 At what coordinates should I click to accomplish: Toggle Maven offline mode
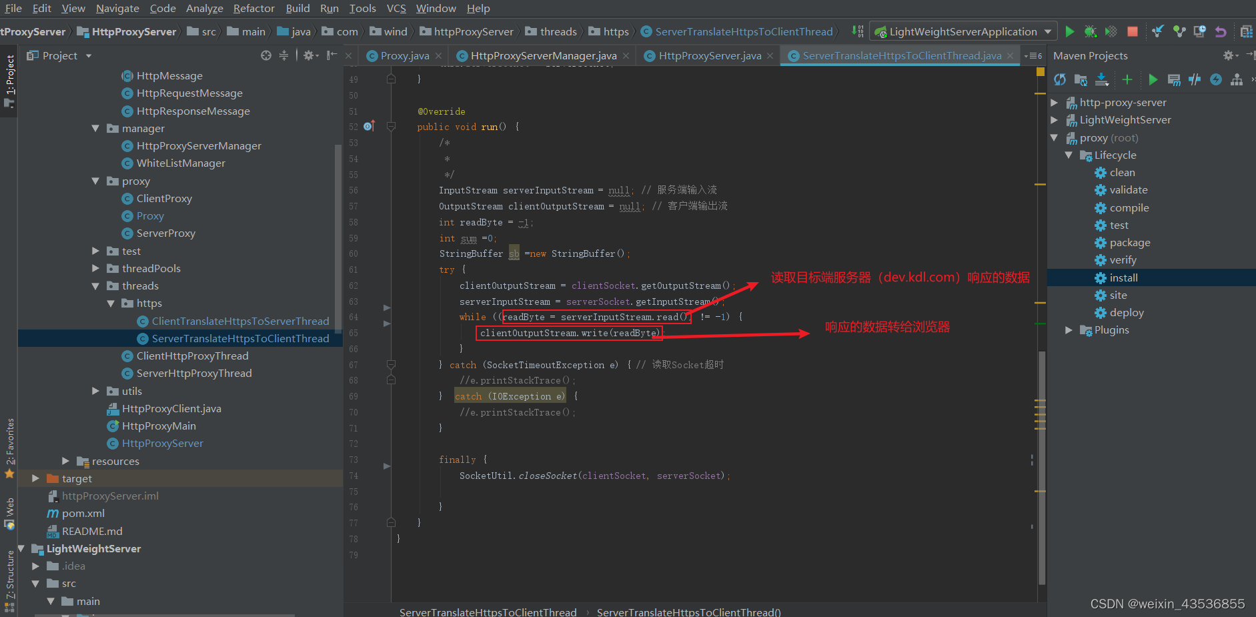pyautogui.click(x=1195, y=80)
